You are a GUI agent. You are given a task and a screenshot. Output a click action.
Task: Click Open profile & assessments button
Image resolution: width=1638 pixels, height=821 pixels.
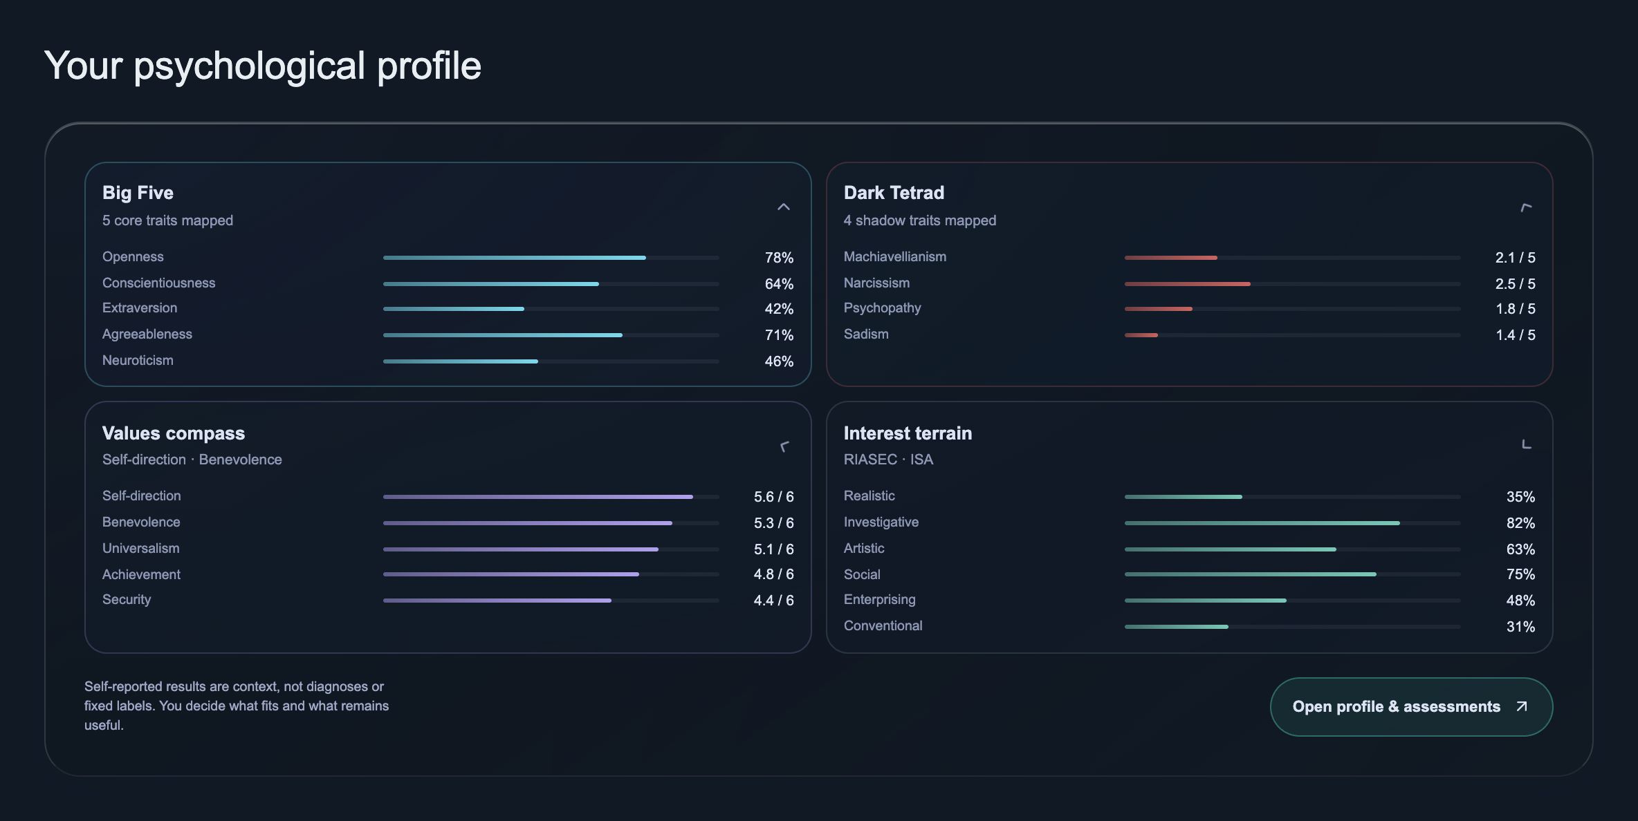click(x=1411, y=706)
